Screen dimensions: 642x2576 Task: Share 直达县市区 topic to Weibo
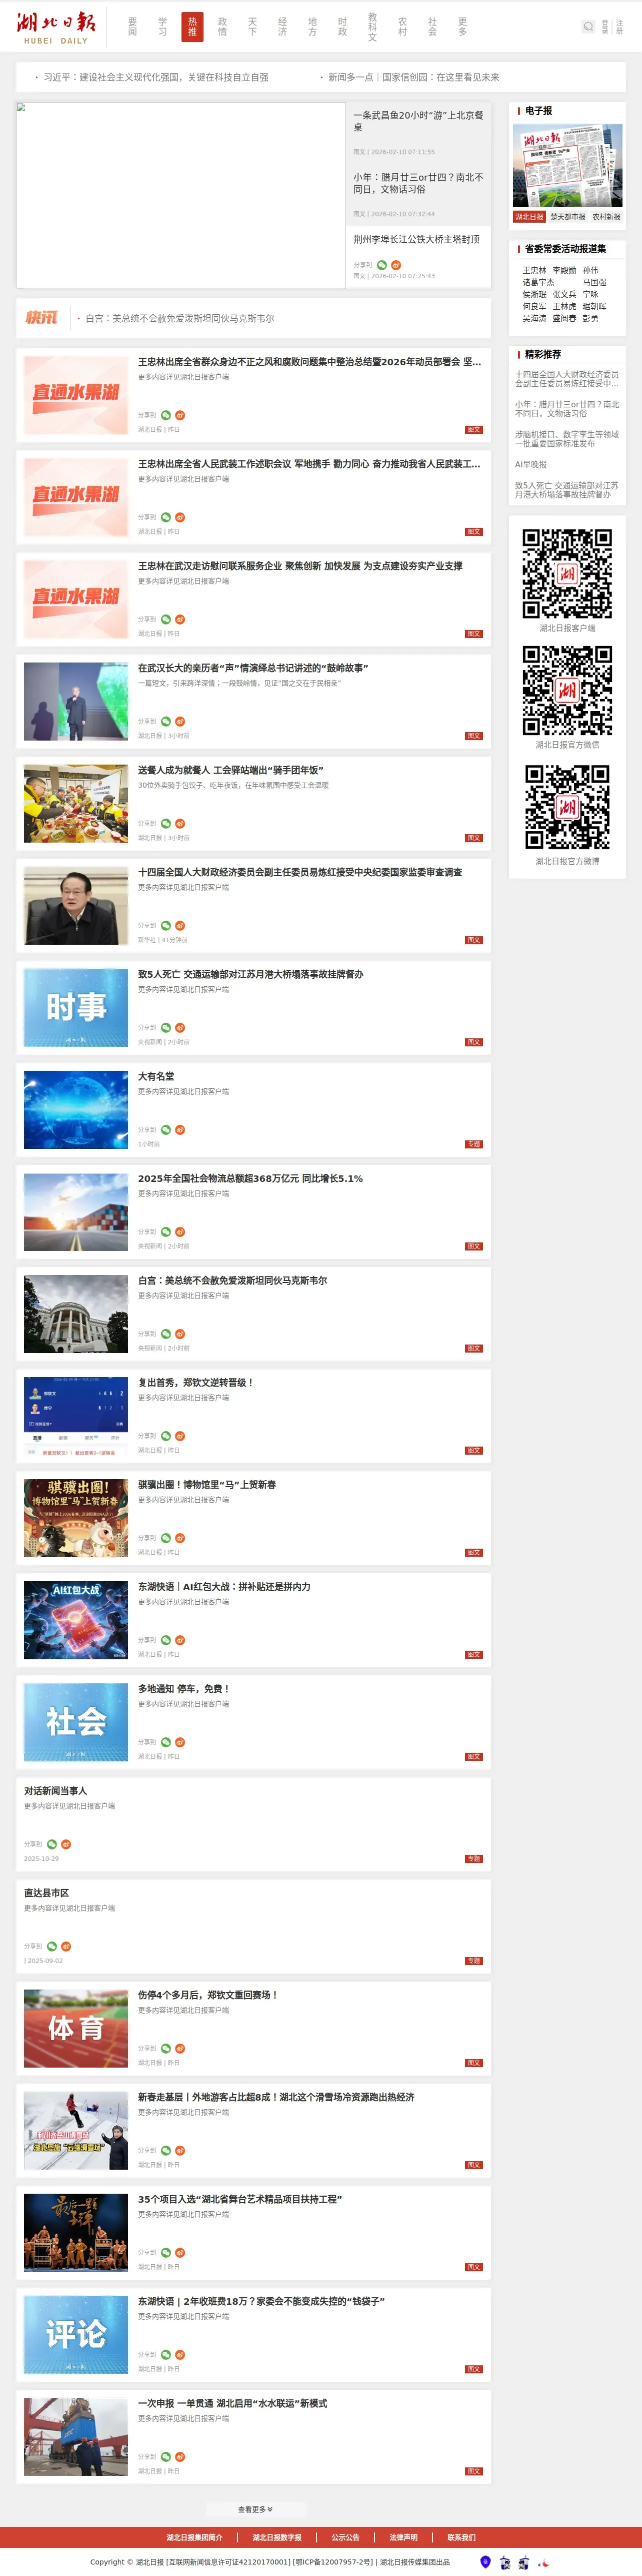coord(66,1945)
